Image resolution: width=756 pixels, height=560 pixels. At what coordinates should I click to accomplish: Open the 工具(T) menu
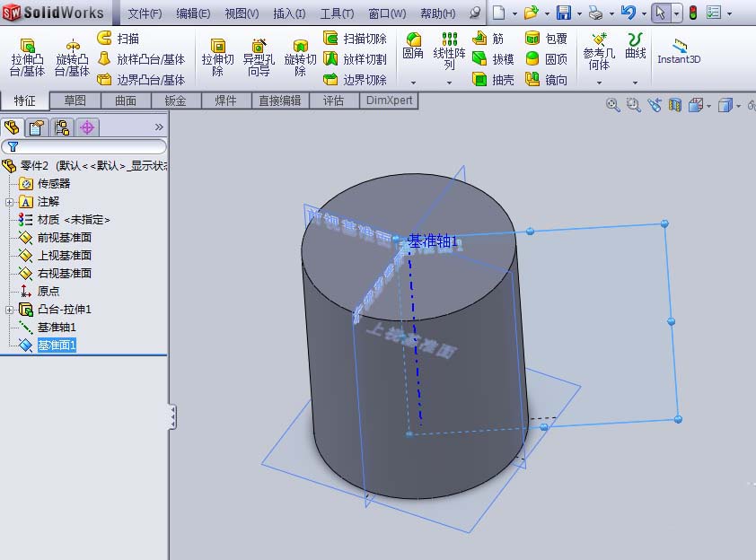(x=337, y=13)
